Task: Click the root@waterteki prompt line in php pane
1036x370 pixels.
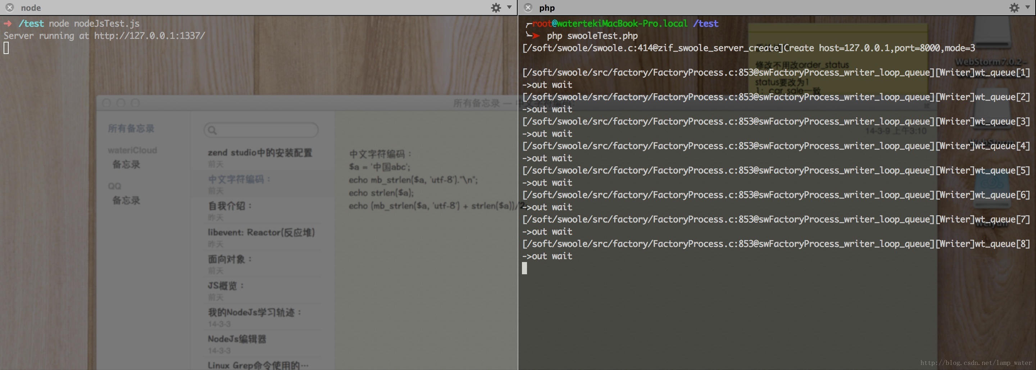Action: click(622, 23)
